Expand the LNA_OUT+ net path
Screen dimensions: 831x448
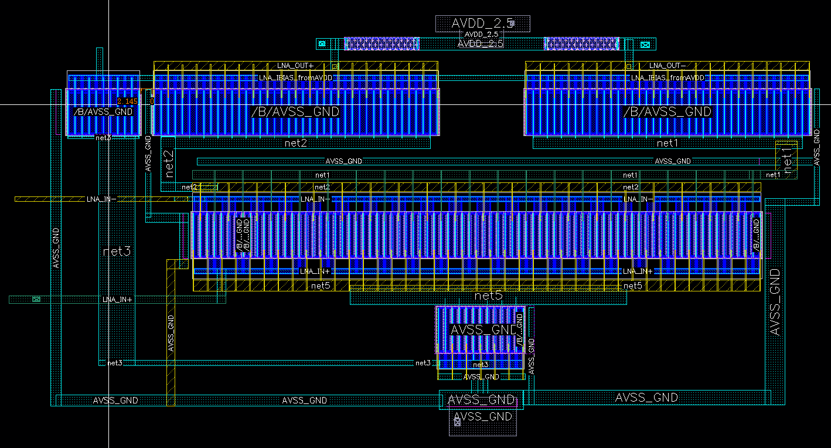296,65
